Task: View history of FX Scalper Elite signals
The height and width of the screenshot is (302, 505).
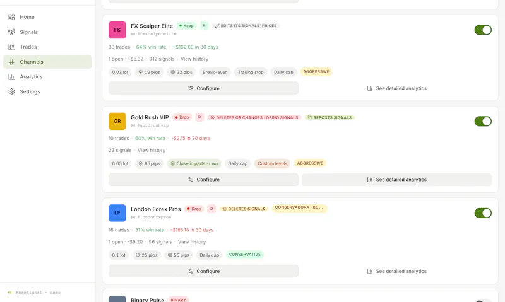Action: click(x=194, y=59)
